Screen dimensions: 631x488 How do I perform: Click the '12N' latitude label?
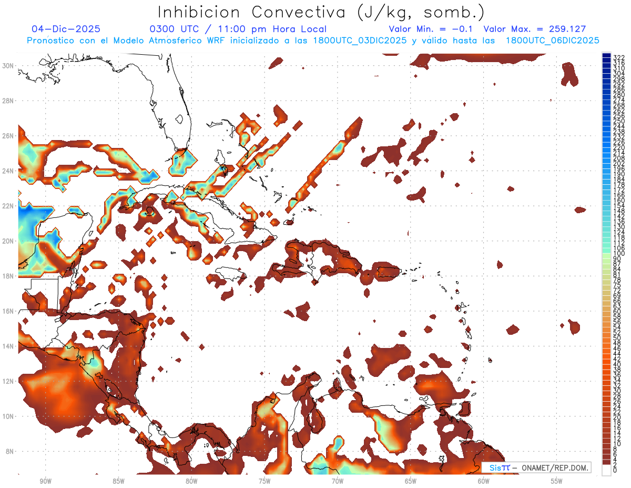tap(7, 381)
